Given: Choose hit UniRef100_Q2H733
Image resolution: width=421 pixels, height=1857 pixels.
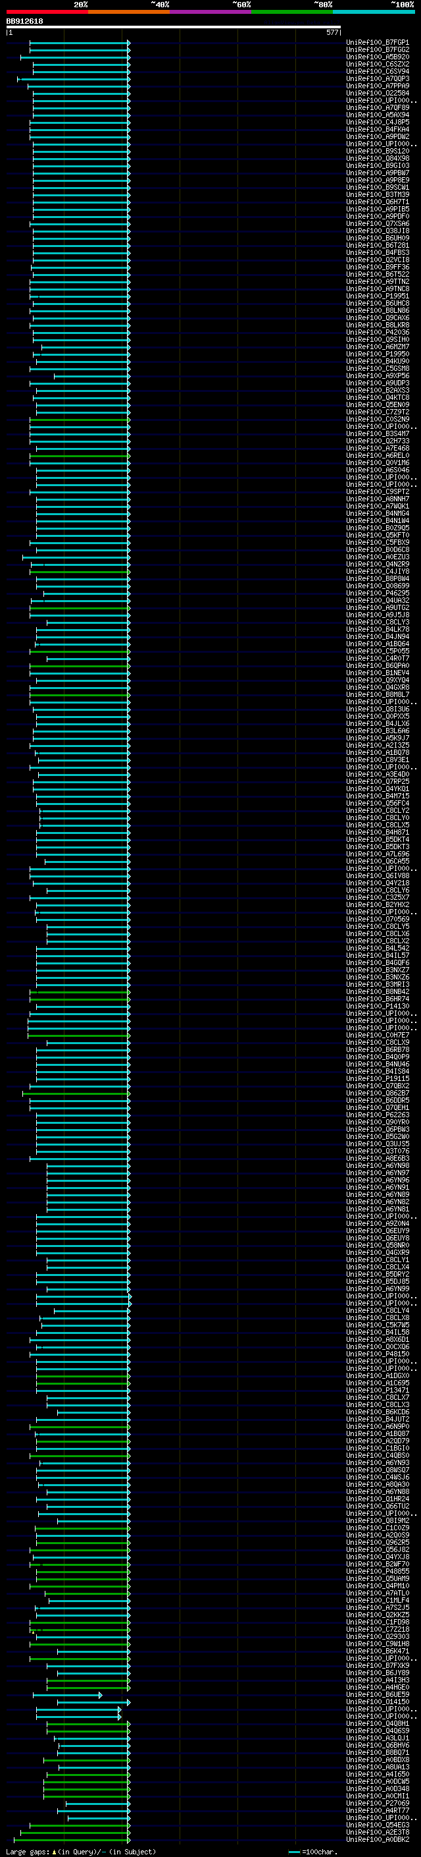Looking at the screenshot, I should [x=377, y=441].
